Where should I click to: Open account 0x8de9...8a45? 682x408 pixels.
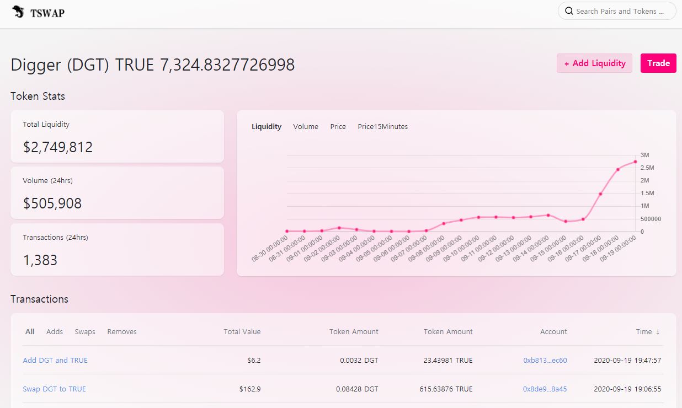coord(545,389)
